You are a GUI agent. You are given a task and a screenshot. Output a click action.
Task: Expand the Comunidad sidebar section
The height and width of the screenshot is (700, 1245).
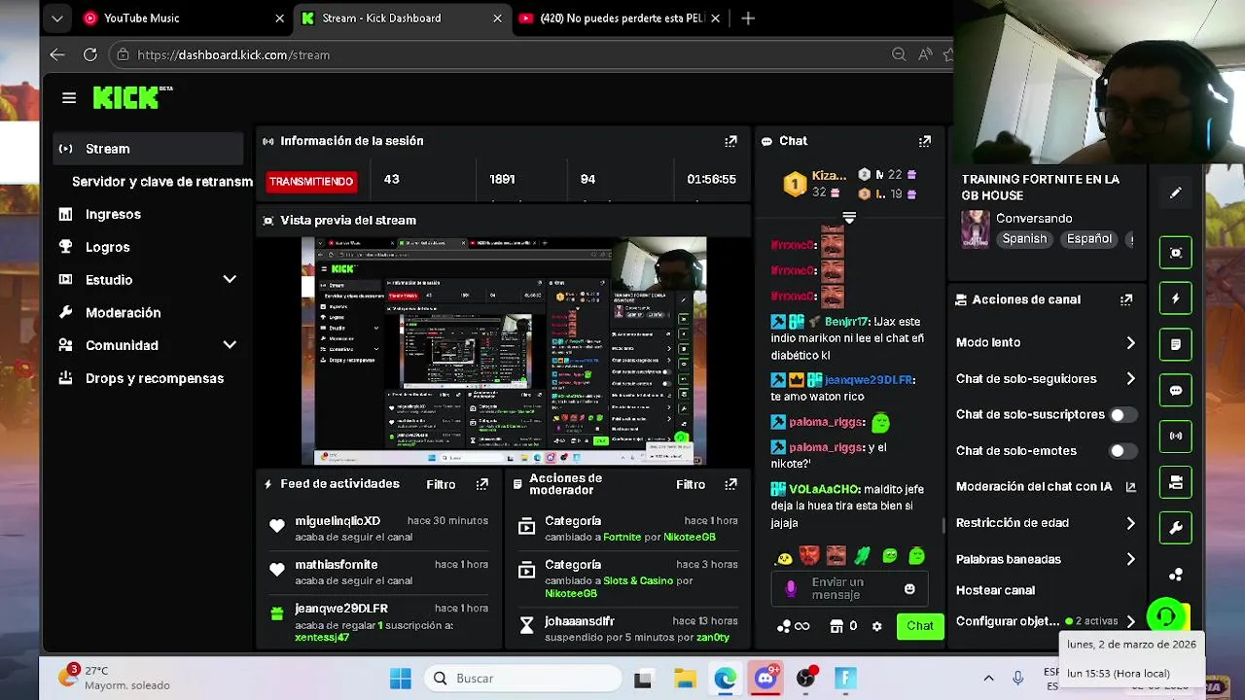click(230, 345)
